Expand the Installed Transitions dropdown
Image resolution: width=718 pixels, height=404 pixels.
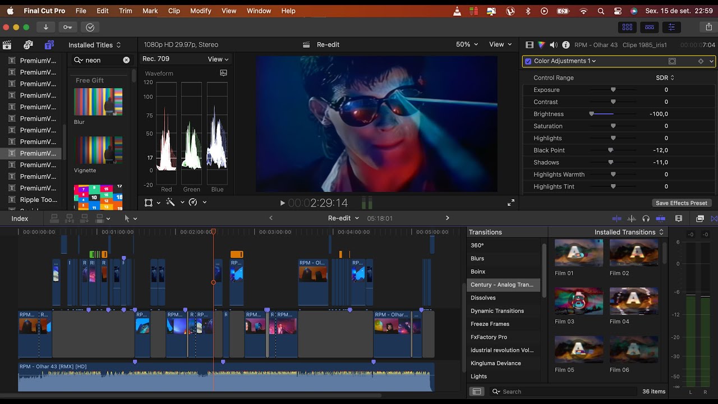[629, 232]
